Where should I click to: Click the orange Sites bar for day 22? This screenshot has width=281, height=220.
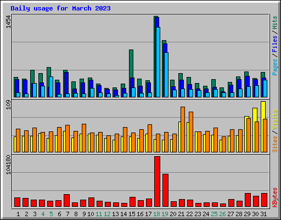tap(191, 132)
